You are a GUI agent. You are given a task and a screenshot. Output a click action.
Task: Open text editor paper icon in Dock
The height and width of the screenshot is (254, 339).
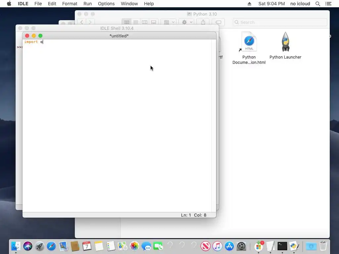click(x=270, y=246)
